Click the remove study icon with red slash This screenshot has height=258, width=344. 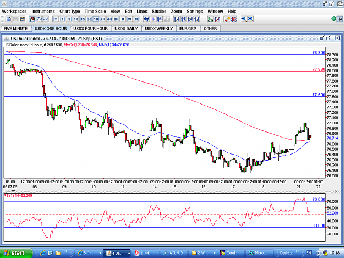217,19
